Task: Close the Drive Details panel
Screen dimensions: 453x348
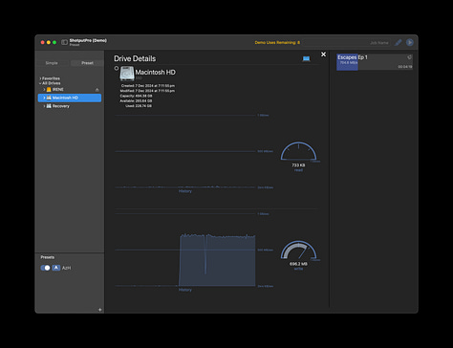Action: coord(323,54)
